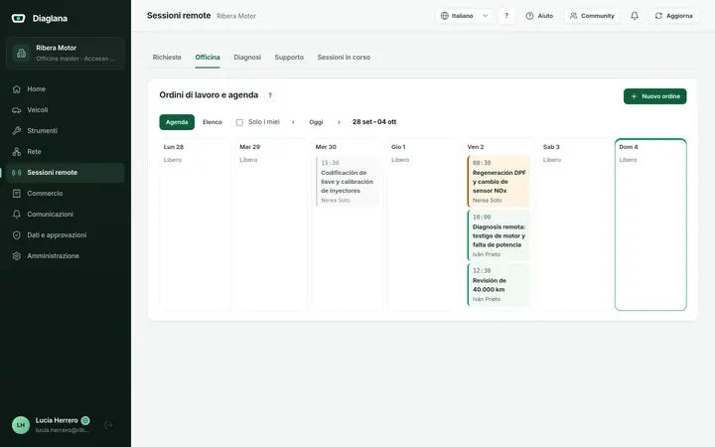715x447 pixels.
Task: Click the LH user avatar
Action: pos(21,425)
